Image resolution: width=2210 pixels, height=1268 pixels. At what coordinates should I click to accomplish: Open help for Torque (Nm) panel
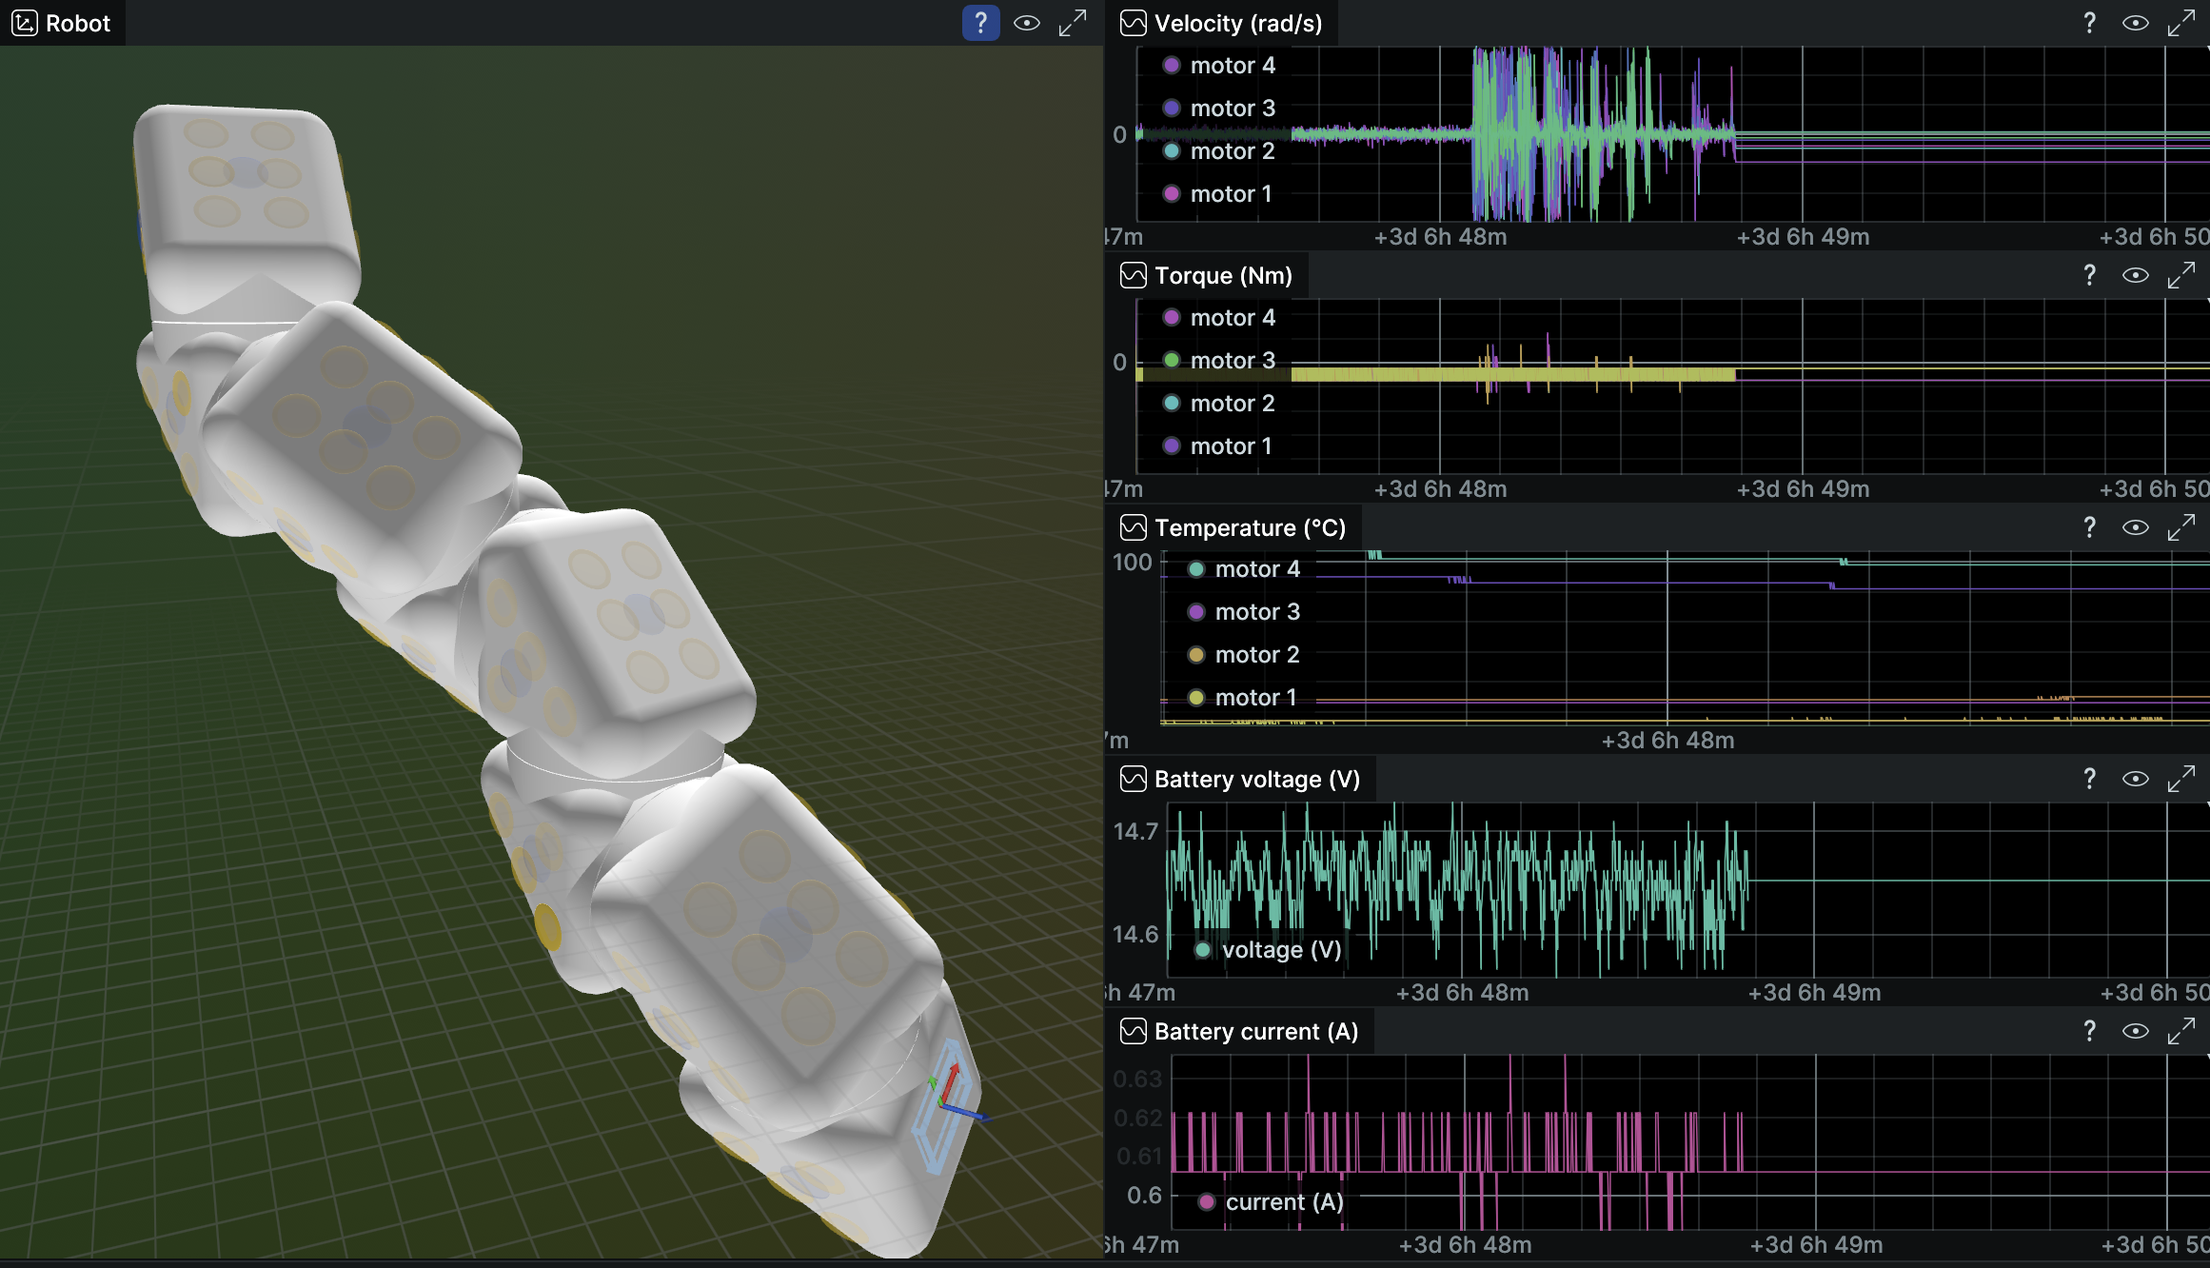tap(2089, 275)
